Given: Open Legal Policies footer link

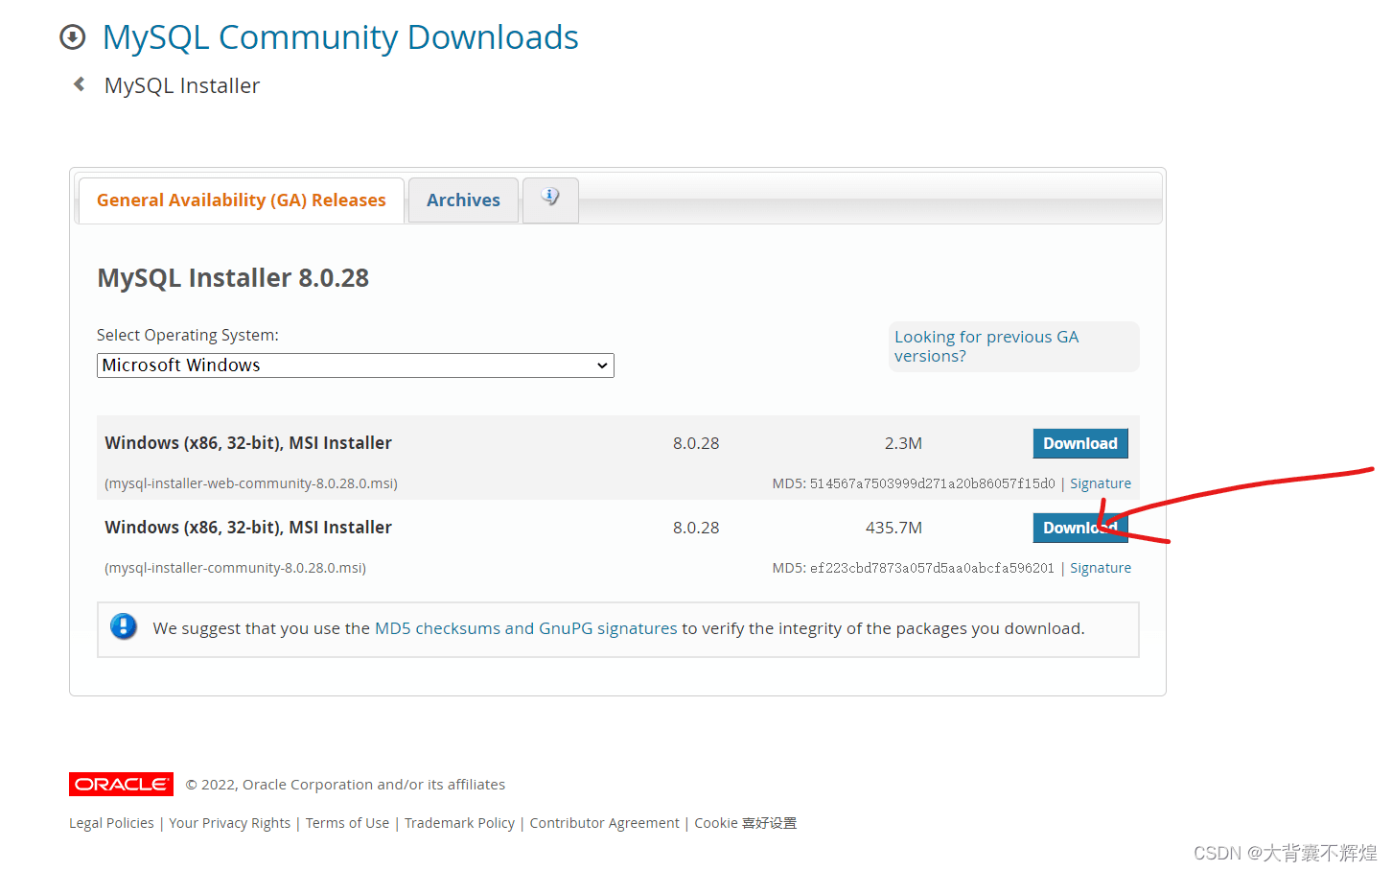Looking at the screenshot, I should 111,823.
